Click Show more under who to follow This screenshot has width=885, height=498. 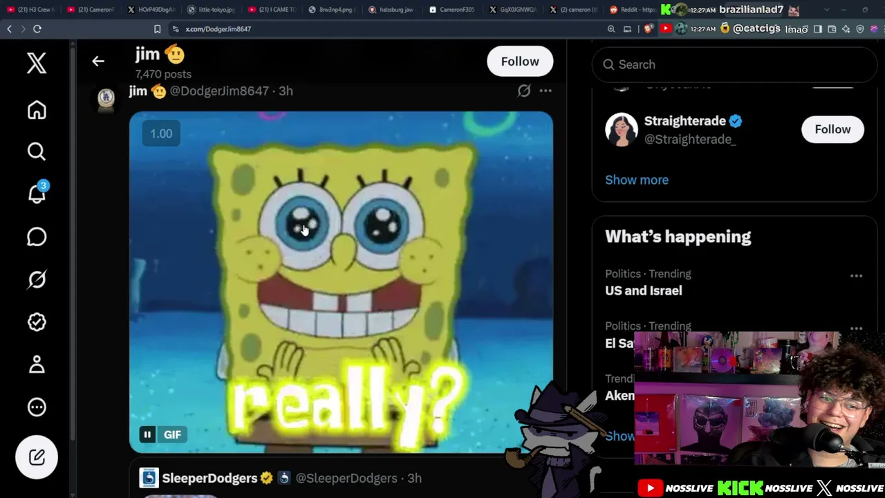click(x=637, y=180)
